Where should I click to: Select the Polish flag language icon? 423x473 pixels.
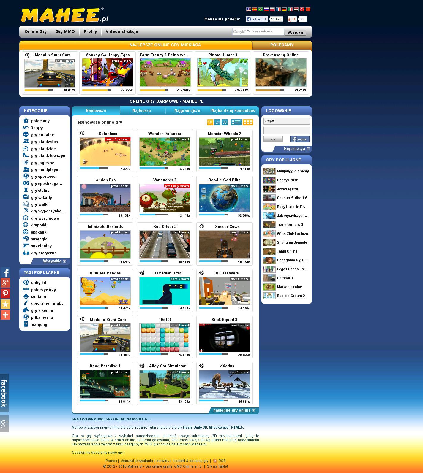tap(272, 9)
